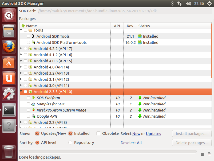Click the unknown app question-mark launcher icon
Viewport: 214px width, 161px height.
[x=9, y=126]
